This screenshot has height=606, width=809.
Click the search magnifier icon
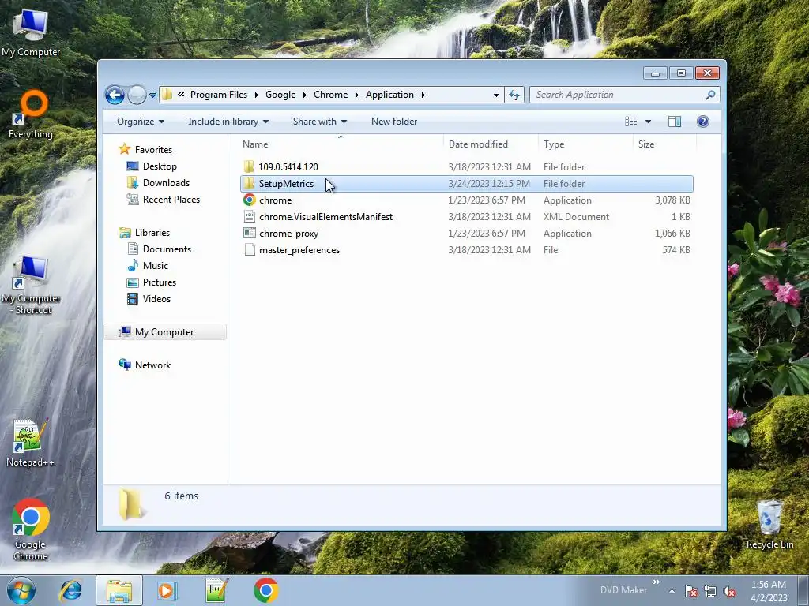tap(710, 95)
